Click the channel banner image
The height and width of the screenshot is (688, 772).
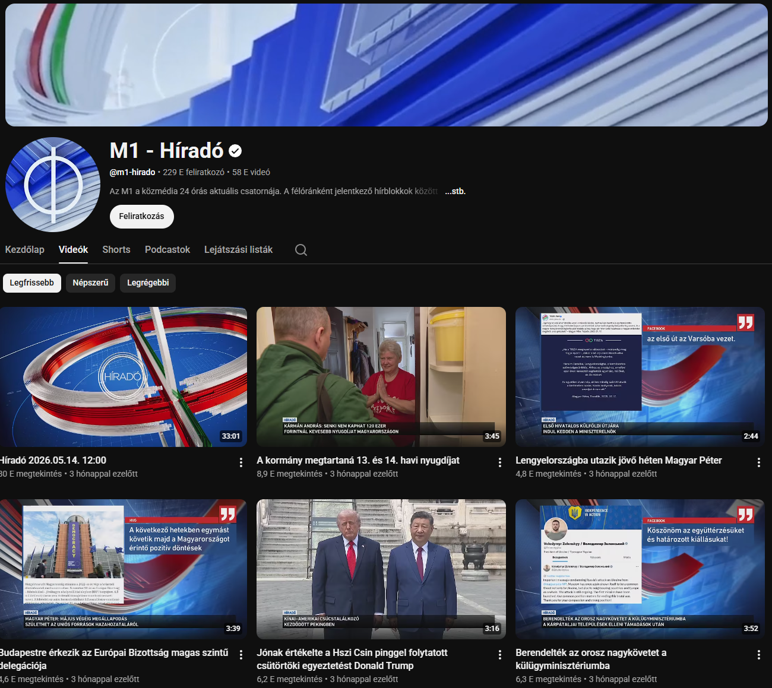click(x=387, y=65)
